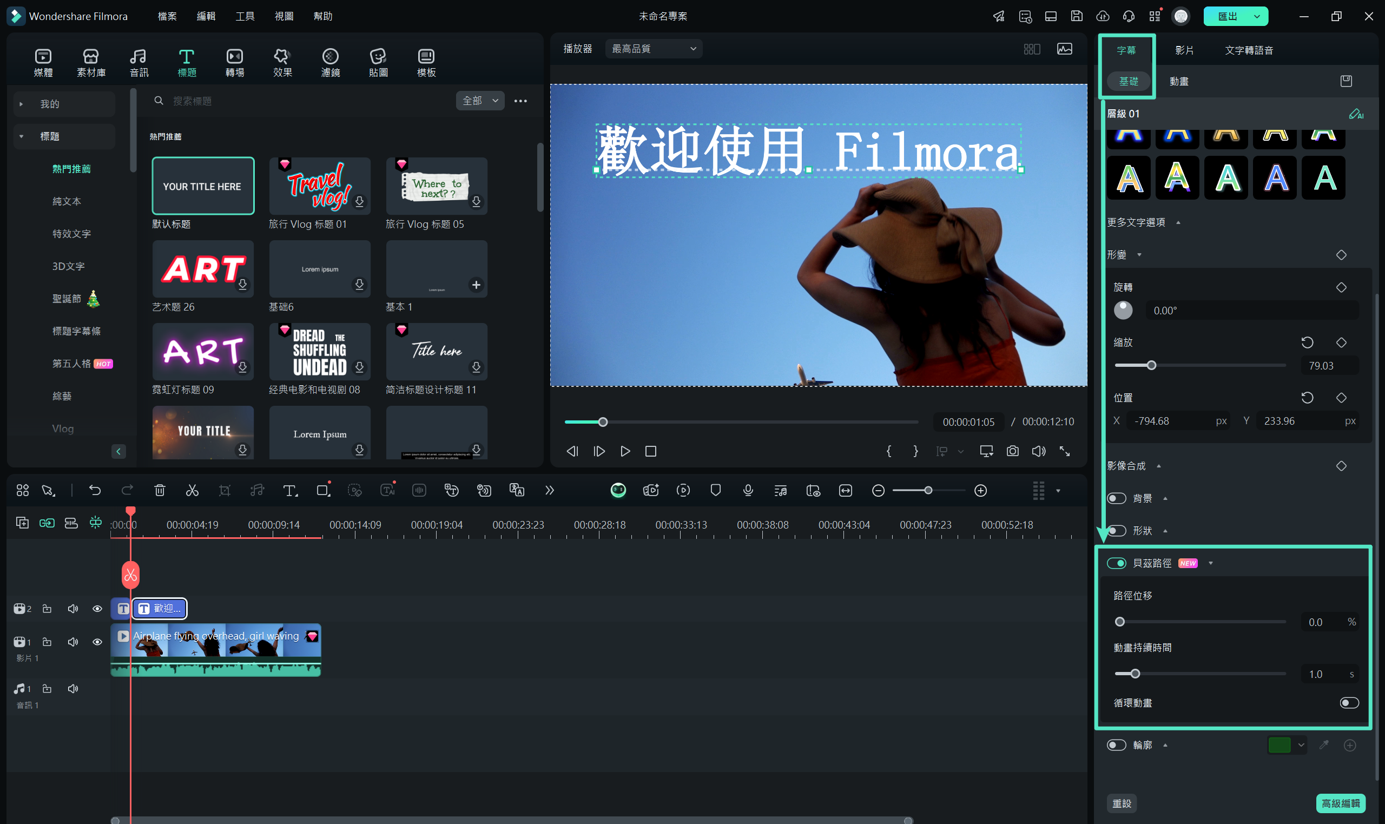Open the 全部 filter dropdown
Viewport: 1385px width, 824px height.
tap(480, 101)
